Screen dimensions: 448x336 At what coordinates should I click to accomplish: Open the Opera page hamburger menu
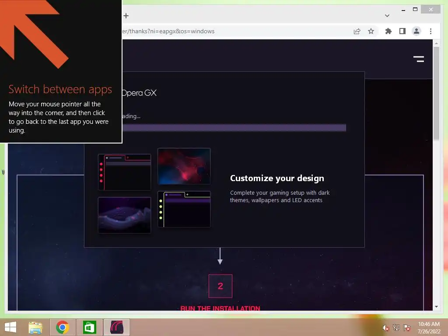point(419,59)
